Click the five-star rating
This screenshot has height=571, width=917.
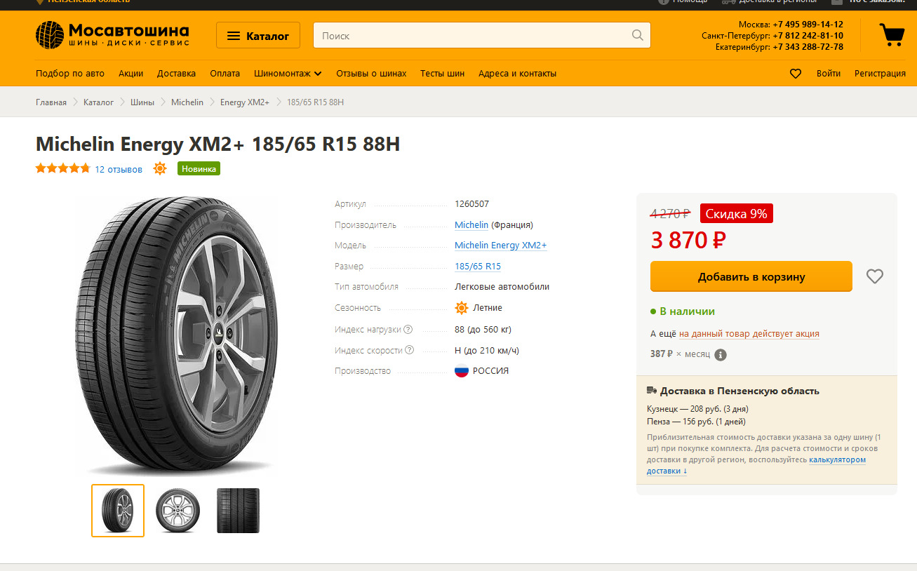[63, 168]
